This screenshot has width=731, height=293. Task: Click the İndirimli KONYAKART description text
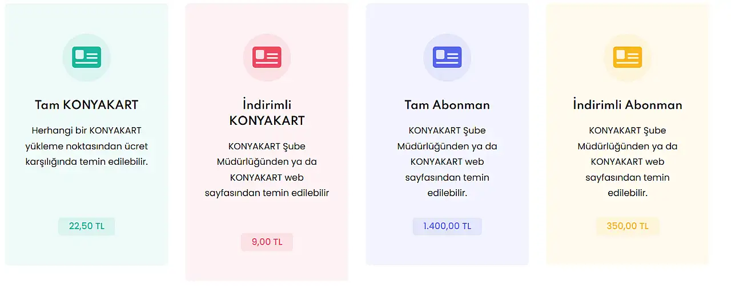(267, 169)
